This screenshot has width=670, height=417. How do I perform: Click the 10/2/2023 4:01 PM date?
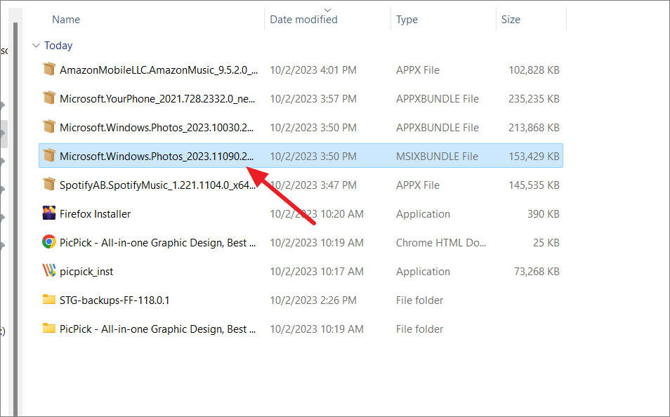pos(313,70)
